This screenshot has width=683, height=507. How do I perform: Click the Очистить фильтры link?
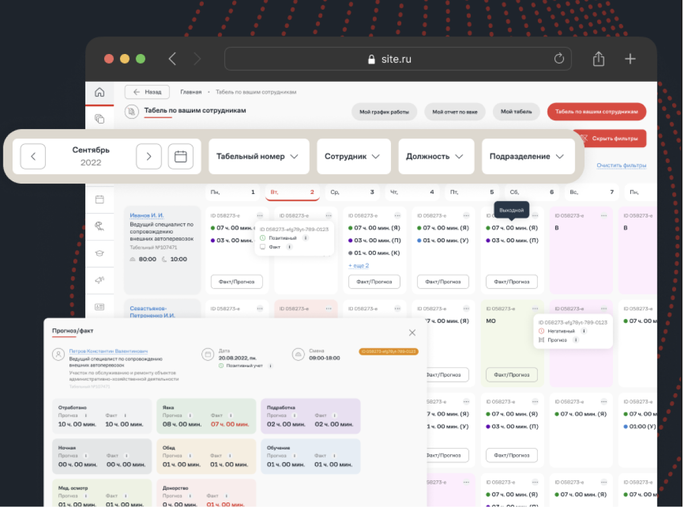622,165
